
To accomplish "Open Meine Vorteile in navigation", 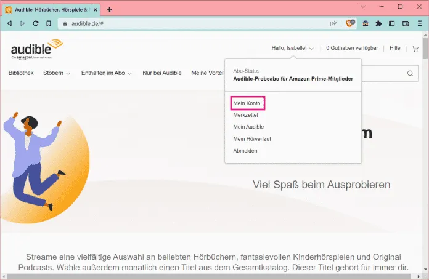I will [208, 73].
